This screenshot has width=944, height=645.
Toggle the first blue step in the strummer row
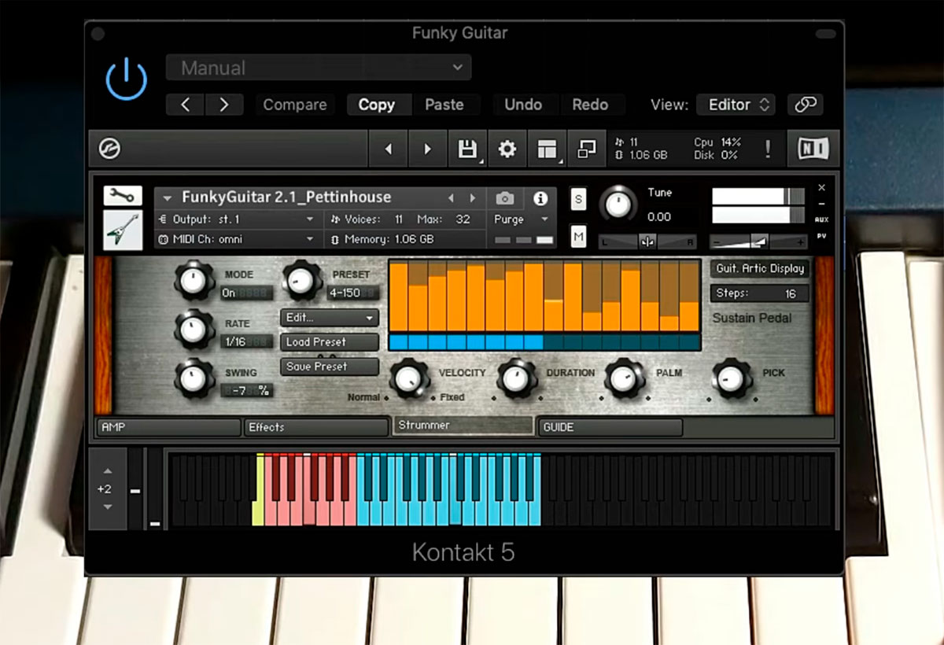398,342
